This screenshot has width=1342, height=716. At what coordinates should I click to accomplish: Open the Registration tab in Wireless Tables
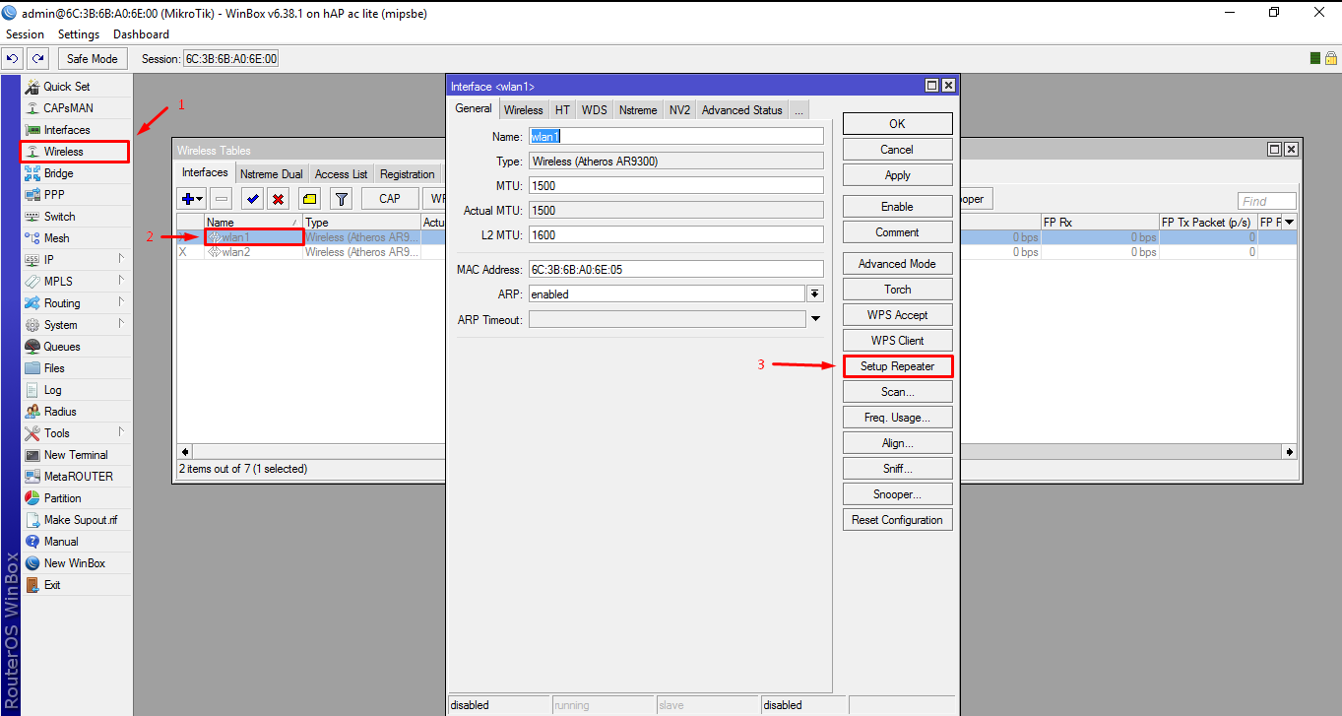click(x=407, y=174)
